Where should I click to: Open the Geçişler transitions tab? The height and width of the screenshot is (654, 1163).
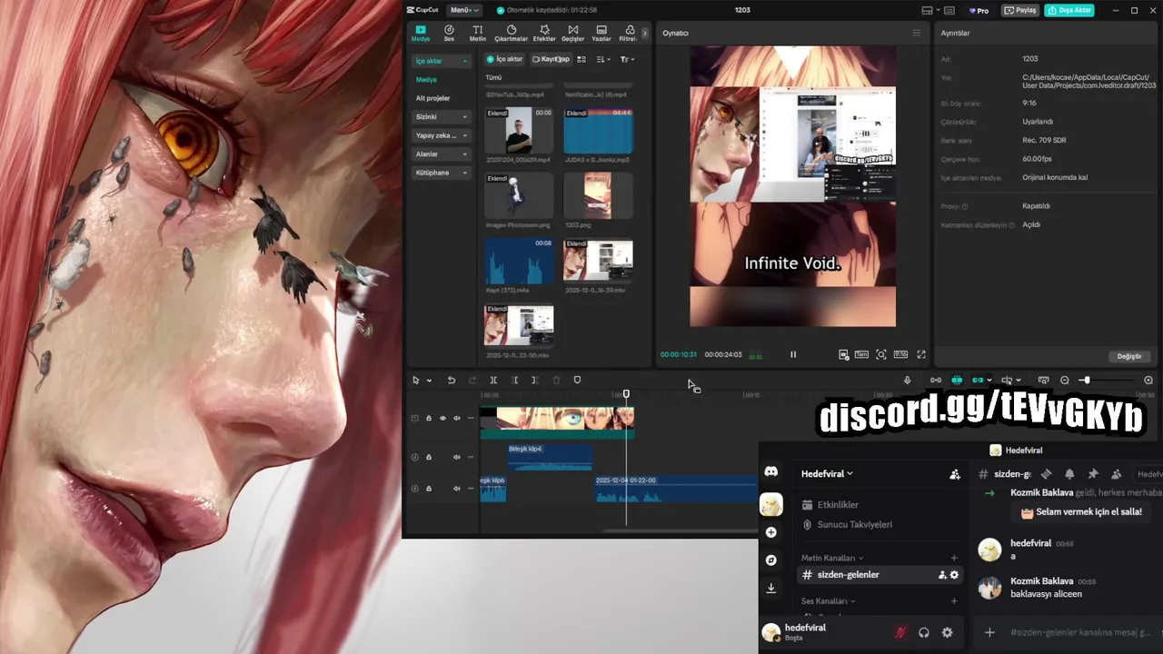pyautogui.click(x=572, y=34)
